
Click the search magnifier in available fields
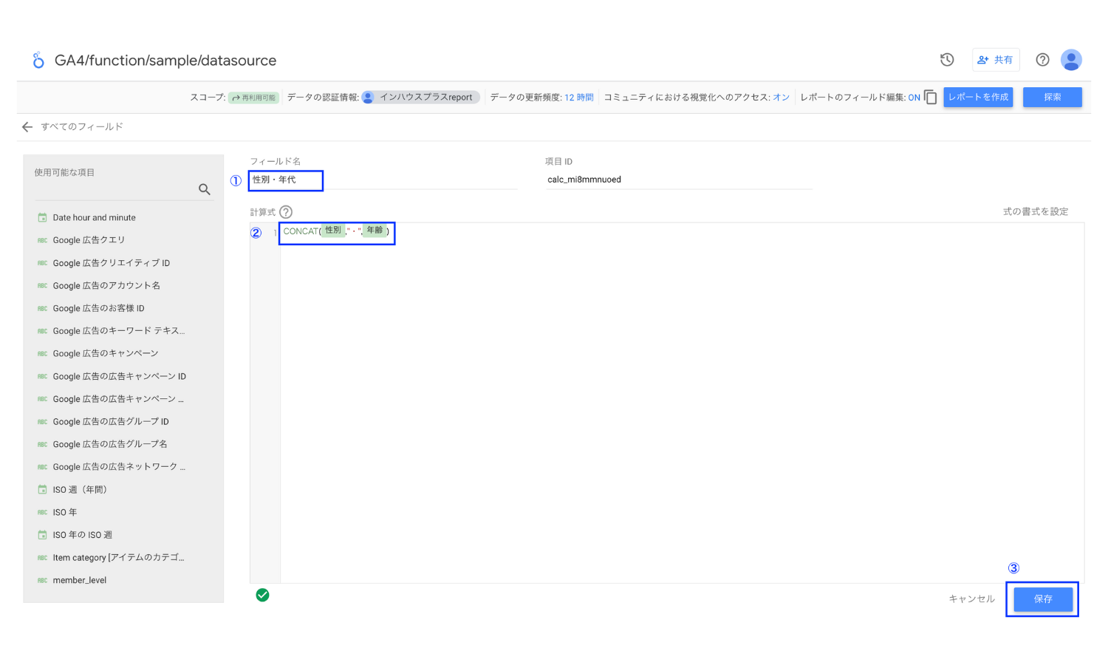pos(205,189)
